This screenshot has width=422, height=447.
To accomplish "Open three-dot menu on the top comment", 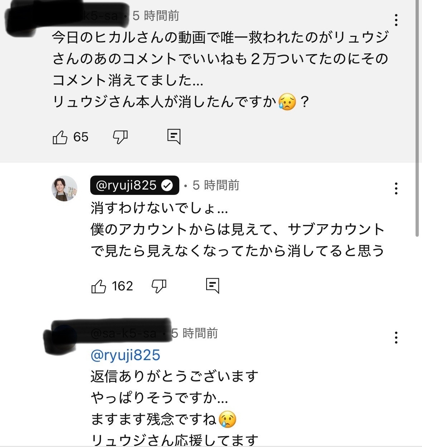I will coord(396,20).
